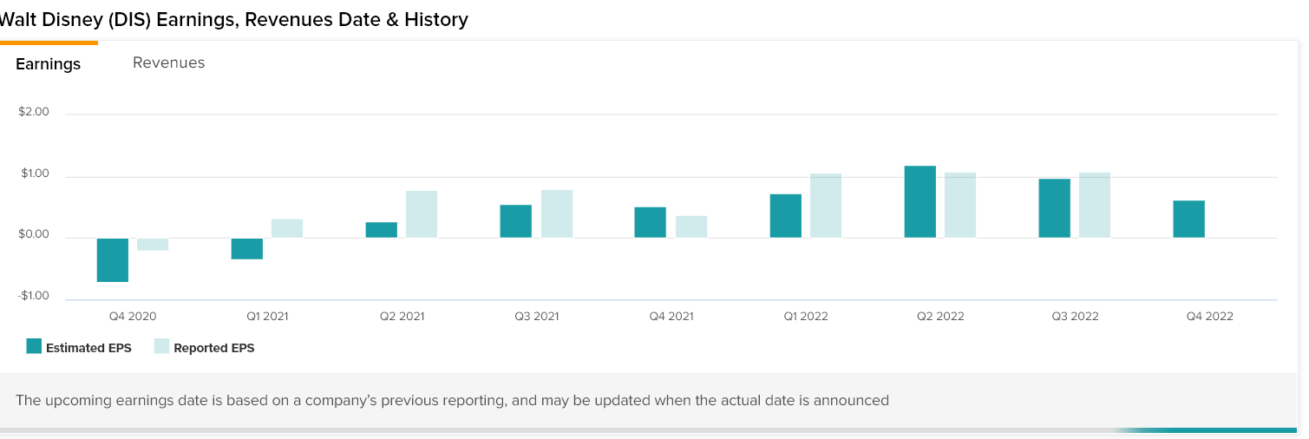Click the upcoming earnings date disclaimer text
Screen dimensions: 1309x439
click(x=452, y=400)
